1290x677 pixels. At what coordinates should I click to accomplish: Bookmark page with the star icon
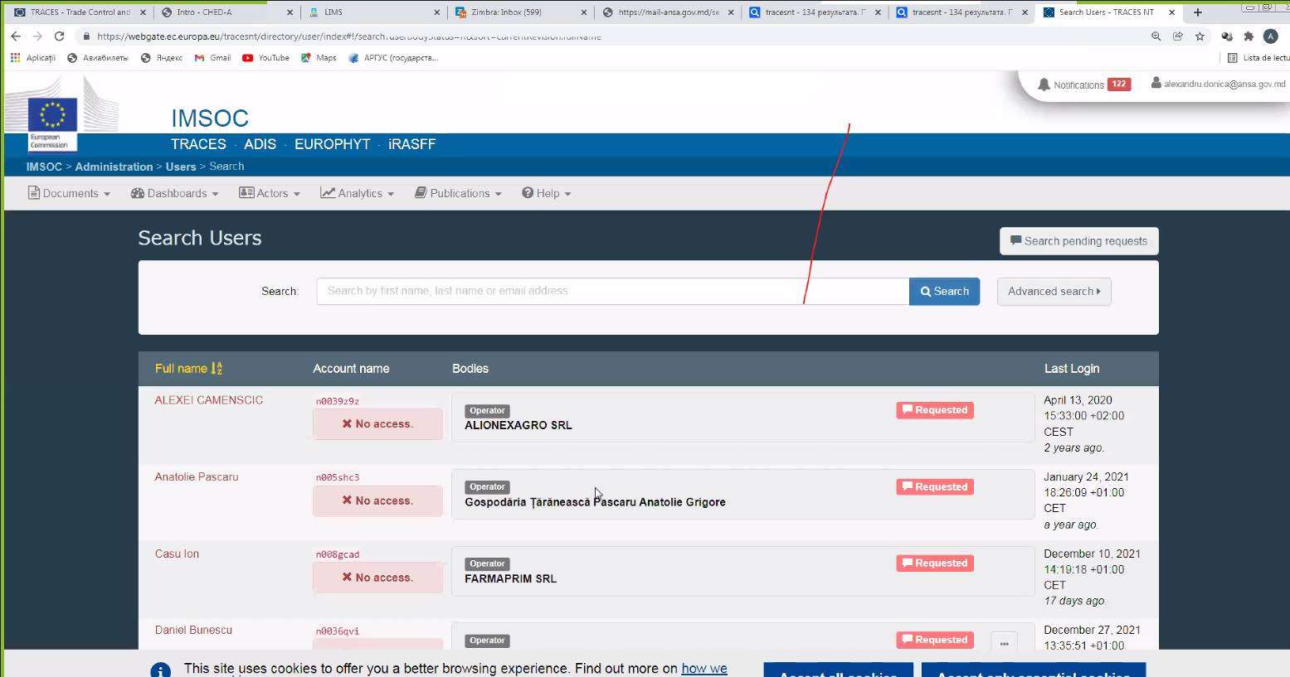tap(1200, 36)
